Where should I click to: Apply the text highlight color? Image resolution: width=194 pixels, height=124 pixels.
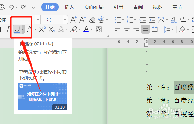coord(74,29)
